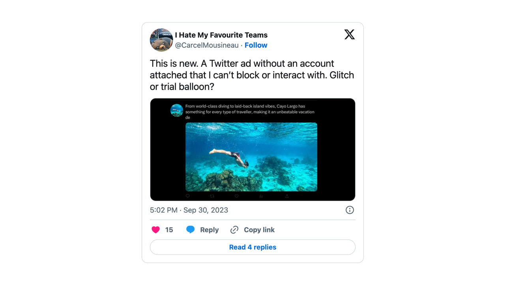Click the small round avatar in the ad
The height and width of the screenshot is (284, 505).
176,110
